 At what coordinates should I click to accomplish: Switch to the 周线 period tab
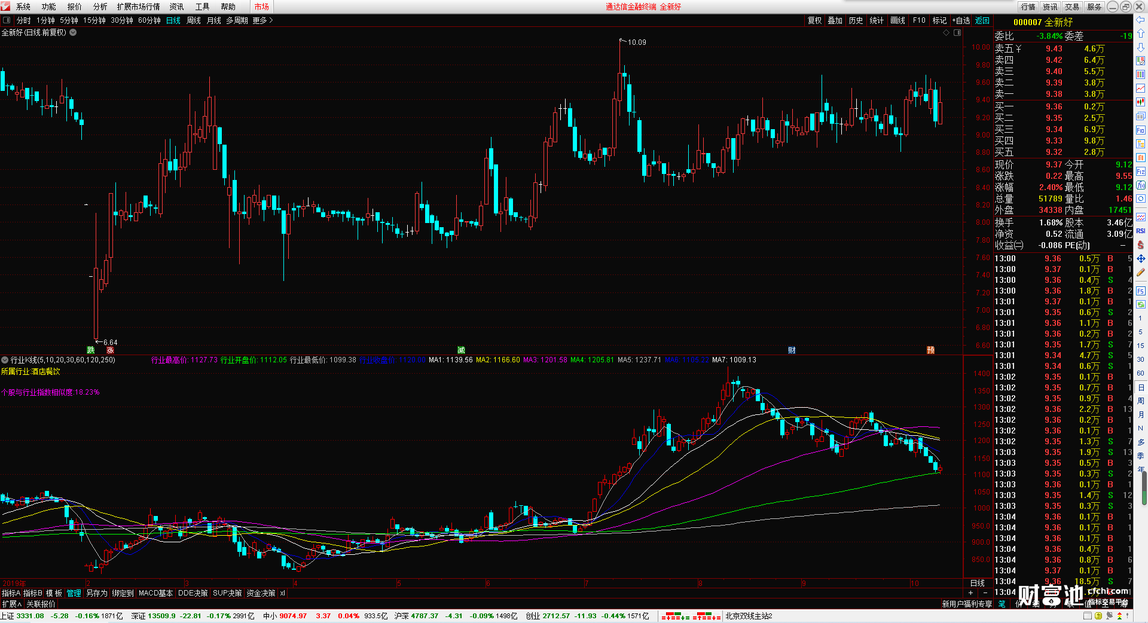tap(194, 20)
